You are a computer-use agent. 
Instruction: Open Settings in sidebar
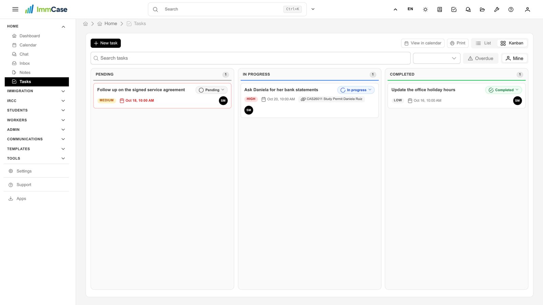pyautogui.click(x=37, y=171)
